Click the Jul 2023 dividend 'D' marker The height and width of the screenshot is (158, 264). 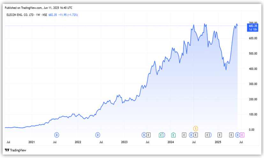tap(144, 135)
